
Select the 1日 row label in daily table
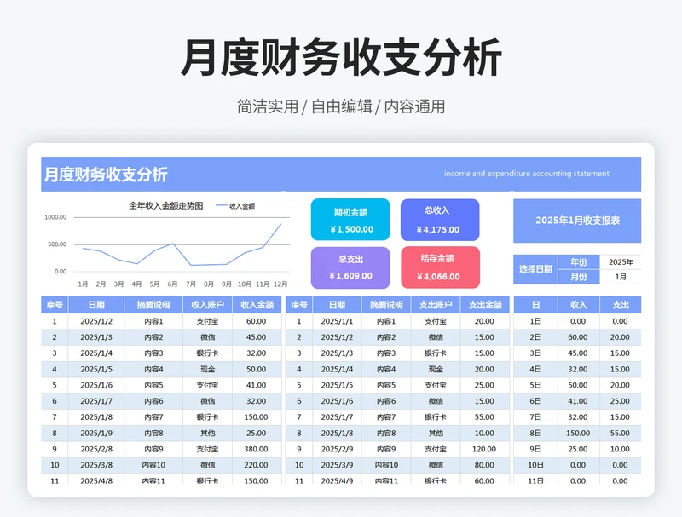click(x=535, y=321)
